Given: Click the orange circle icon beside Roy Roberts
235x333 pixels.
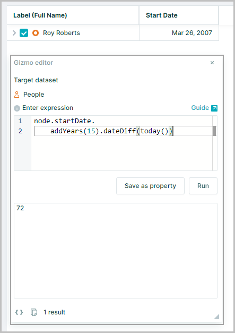Looking at the screenshot, I should pyautogui.click(x=36, y=33).
